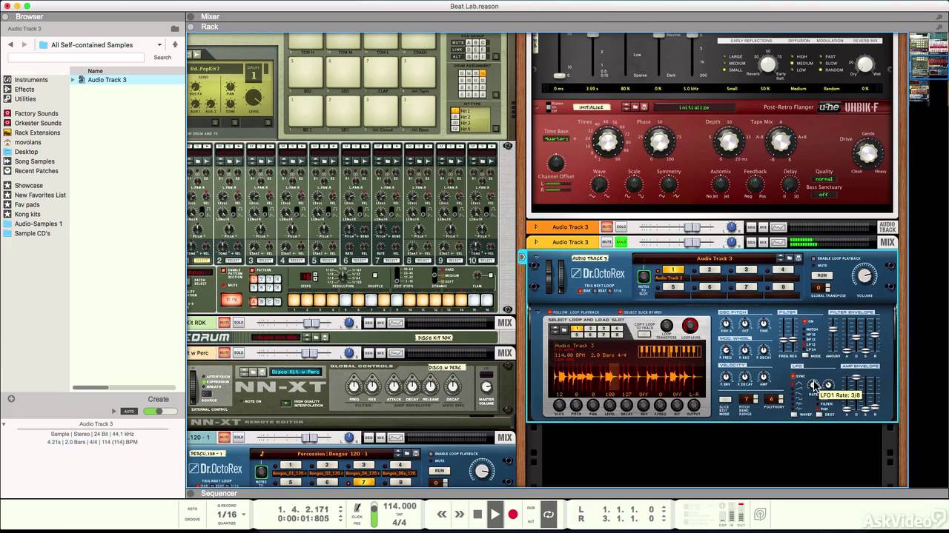Click the Create button in the Browser
This screenshot has width=949, height=533.
pyautogui.click(x=158, y=399)
